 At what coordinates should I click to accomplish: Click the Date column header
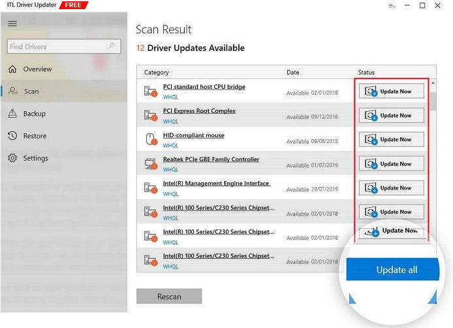click(292, 73)
